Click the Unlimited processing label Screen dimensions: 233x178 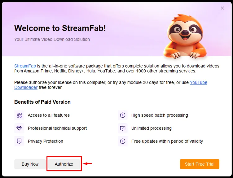[x=152, y=128]
